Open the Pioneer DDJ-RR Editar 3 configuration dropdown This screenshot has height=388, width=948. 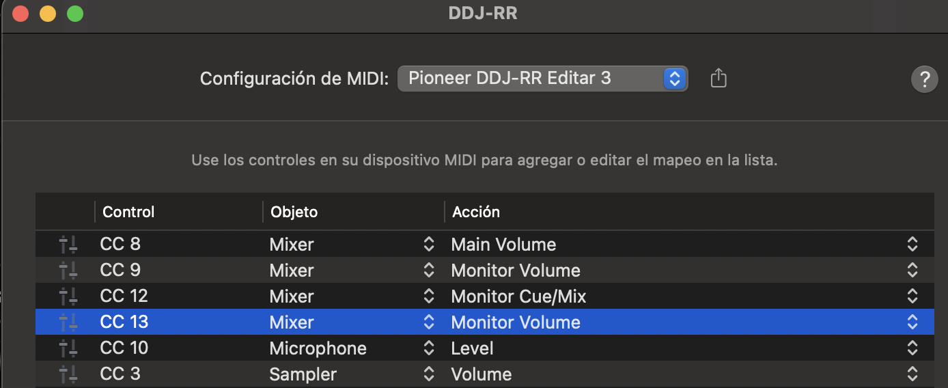click(x=542, y=79)
